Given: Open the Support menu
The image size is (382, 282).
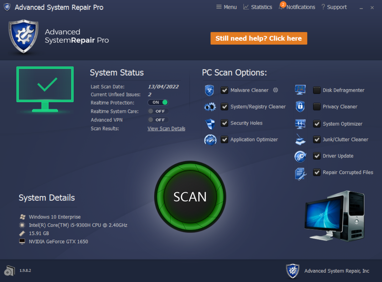Looking at the screenshot, I should tap(334, 7).
